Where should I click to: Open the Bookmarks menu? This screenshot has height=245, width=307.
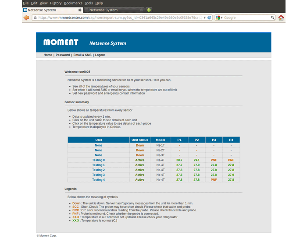click(x=73, y=3)
